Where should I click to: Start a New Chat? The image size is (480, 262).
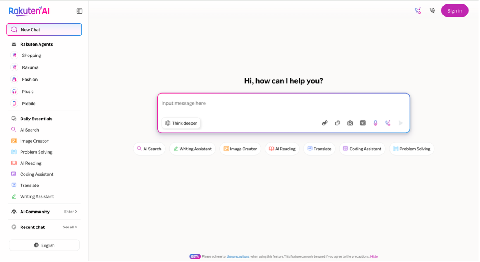(44, 29)
